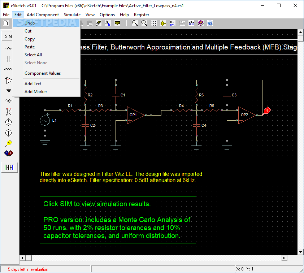Select resistor R1 in the schematic
This screenshot has height=273, width=304.
click(70, 110)
